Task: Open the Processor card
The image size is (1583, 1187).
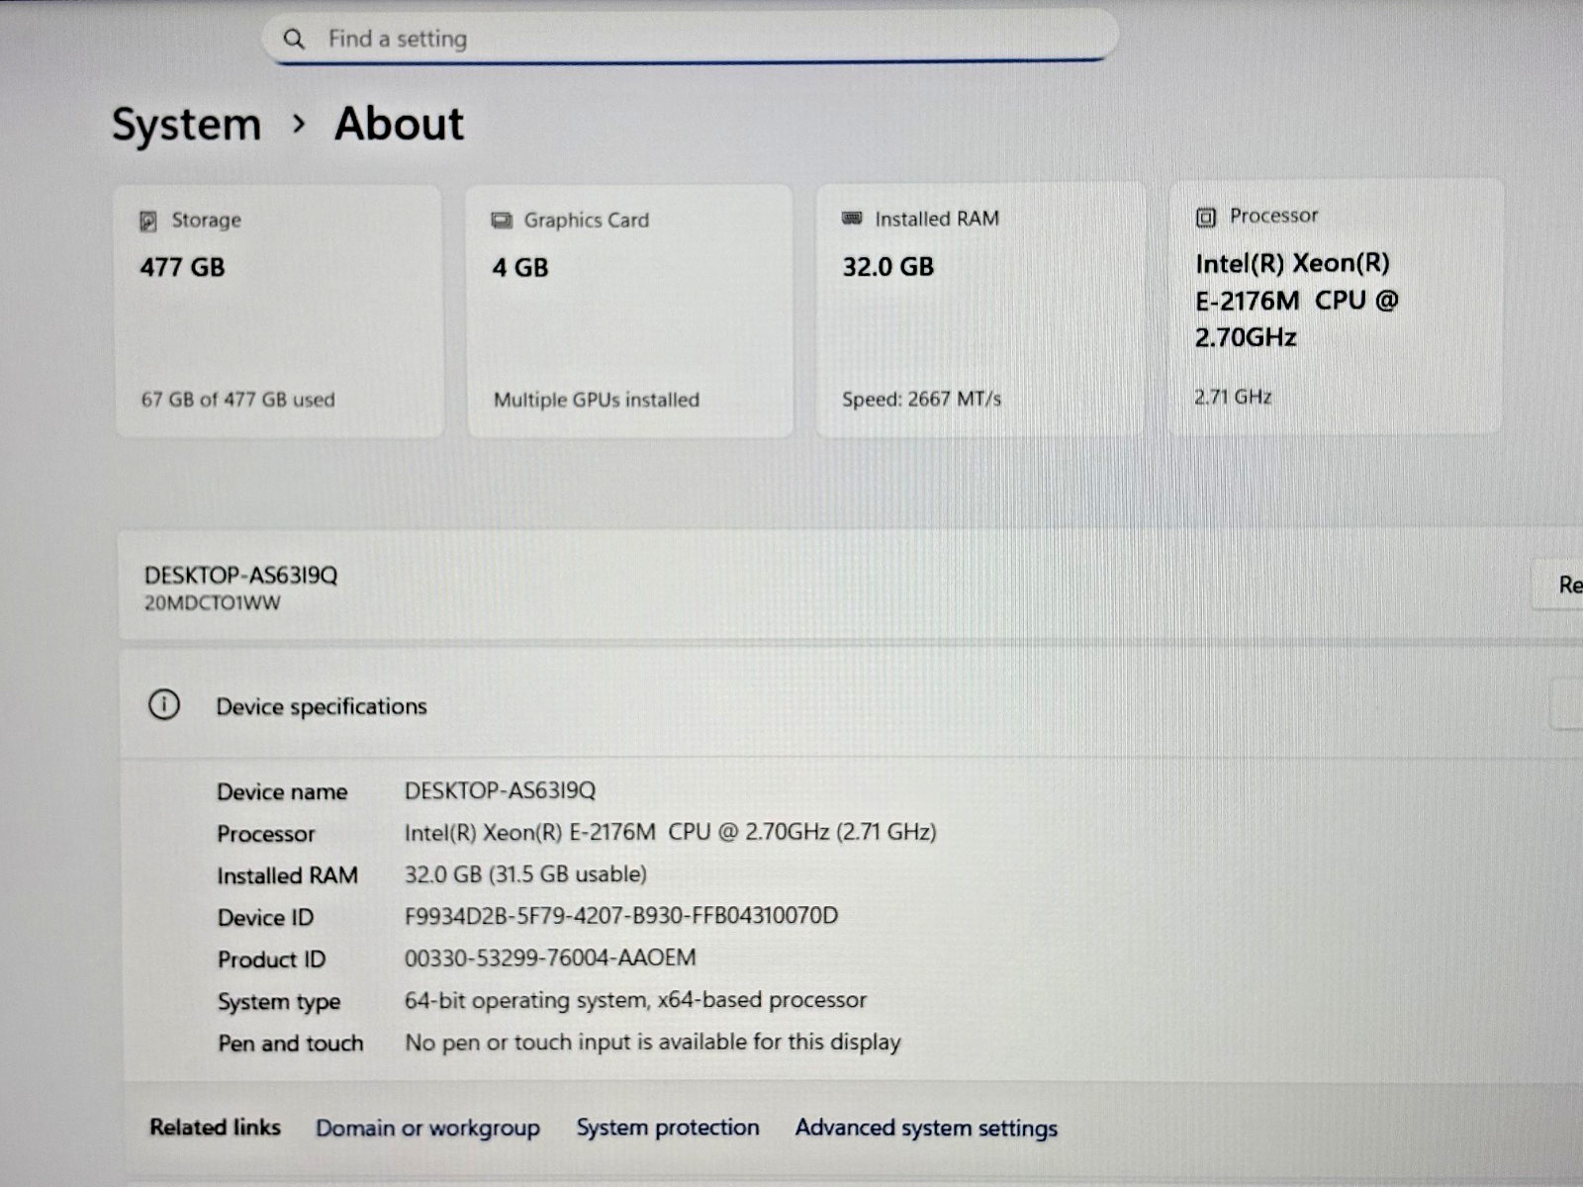Action: (x=1336, y=306)
